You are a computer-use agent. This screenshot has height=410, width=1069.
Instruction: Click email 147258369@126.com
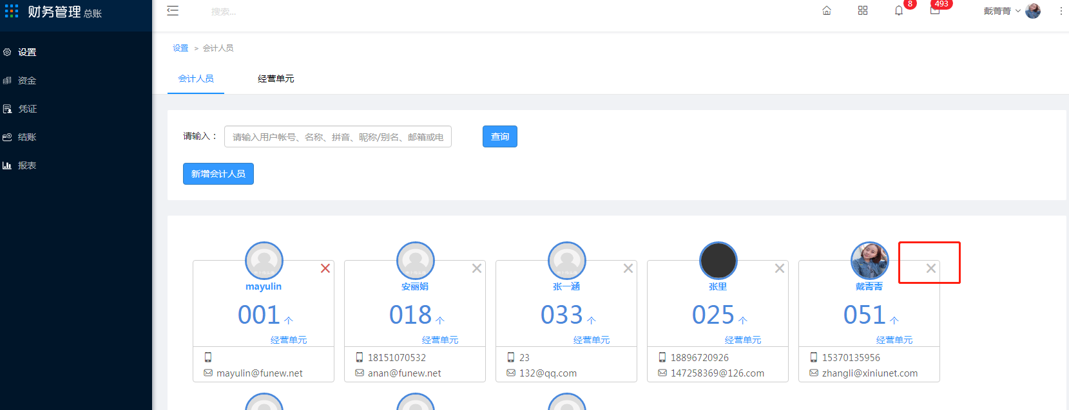(718, 373)
